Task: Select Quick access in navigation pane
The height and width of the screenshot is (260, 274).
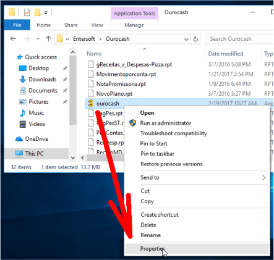Action: pos(41,57)
